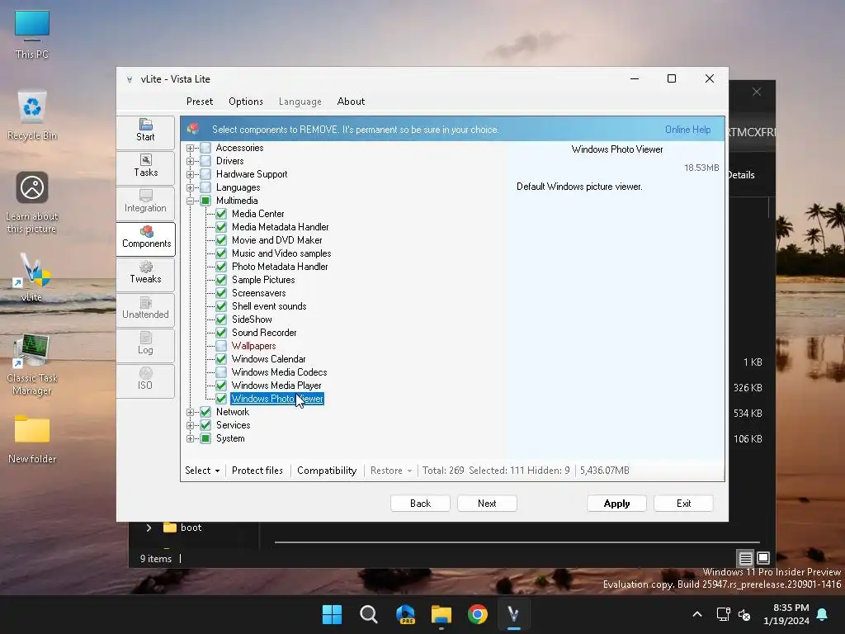Viewport: 845px width, 634px height.
Task: Click the vLite title bar app icon
Action: 130,79
